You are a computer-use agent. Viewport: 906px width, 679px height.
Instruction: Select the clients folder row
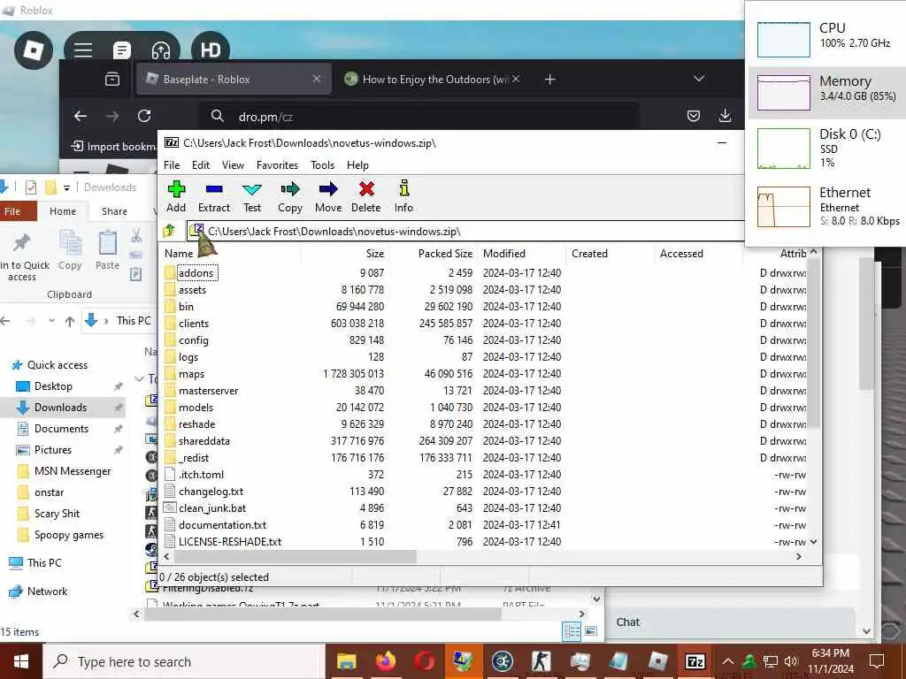[486, 324]
